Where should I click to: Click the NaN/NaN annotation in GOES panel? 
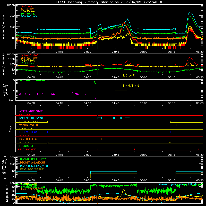[x=131, y=86]
